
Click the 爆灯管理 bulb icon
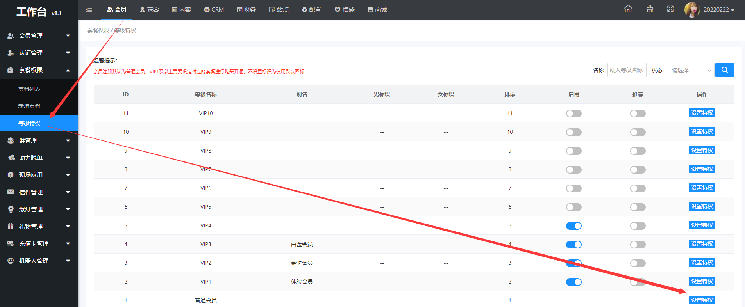pyautogui.click(x=11, y=209)
